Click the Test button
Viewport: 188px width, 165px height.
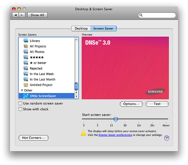157,104
